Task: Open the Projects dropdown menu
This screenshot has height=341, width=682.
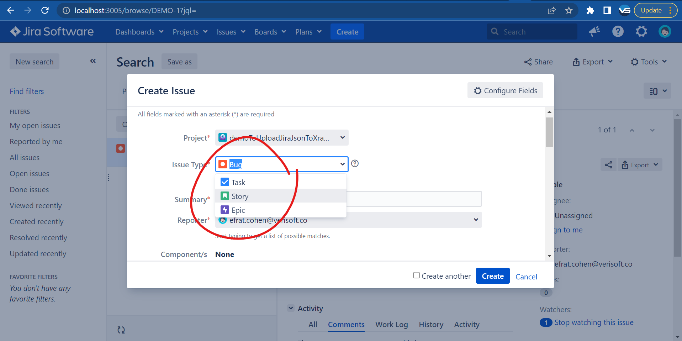Action: coord(190,32)
